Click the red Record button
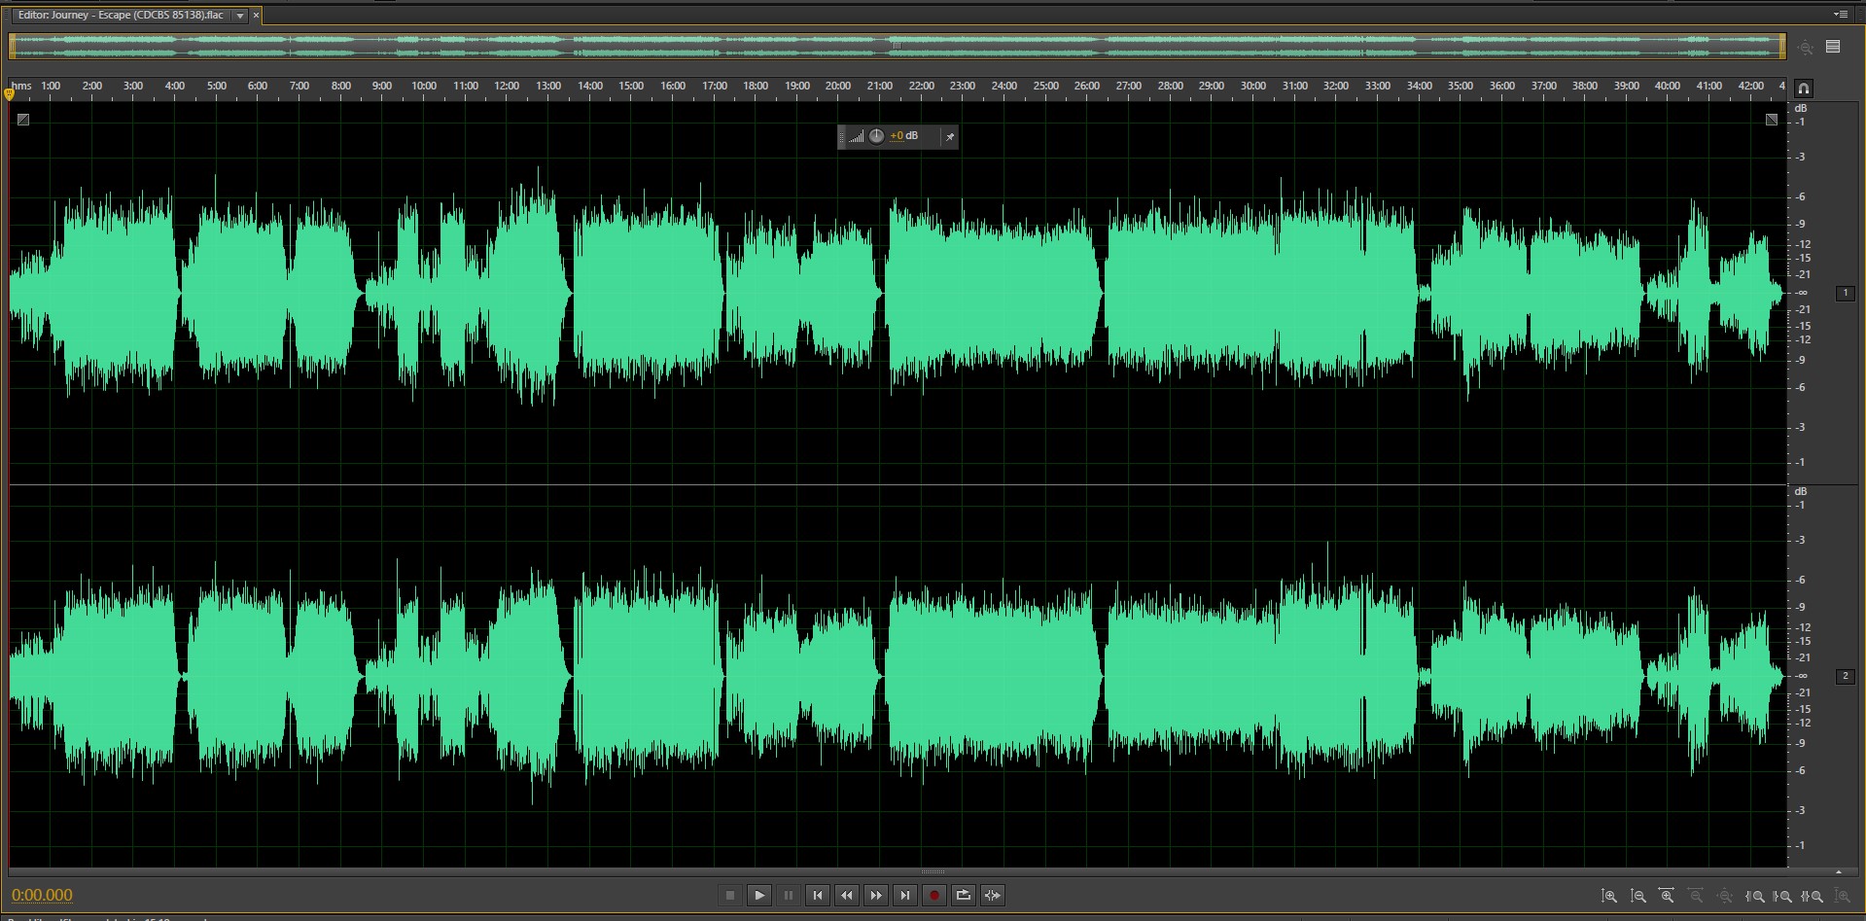 [x=933, y=895]
